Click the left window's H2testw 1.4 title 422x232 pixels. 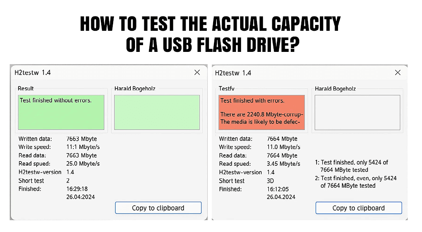[32, 73]
